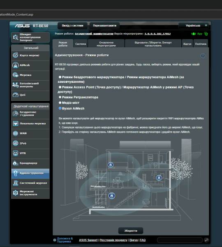This screenshot has width=222, height=247.
Task: Switch to the Відгук tab
Action: [187, 44]
